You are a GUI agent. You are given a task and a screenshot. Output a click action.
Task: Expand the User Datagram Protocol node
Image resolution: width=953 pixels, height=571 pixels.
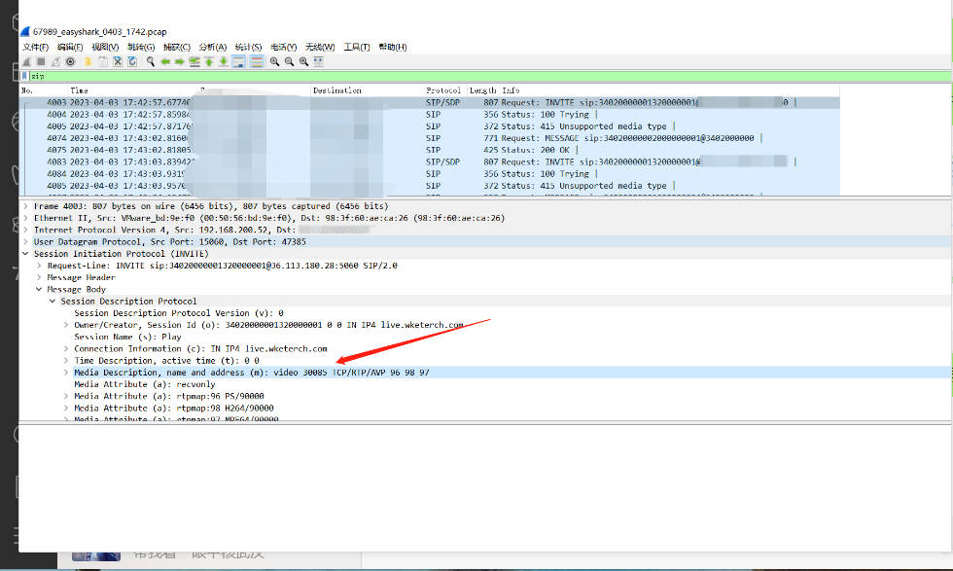click(x=25, y=242)
